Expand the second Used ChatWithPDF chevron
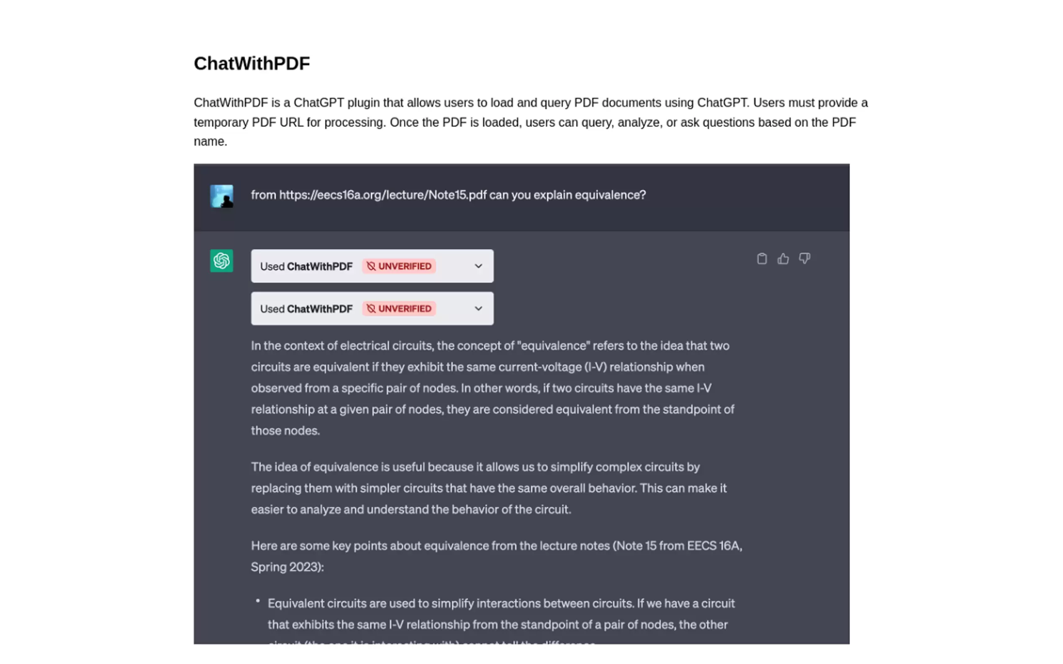Screen dimensions: 1063x664 (478, 309)
